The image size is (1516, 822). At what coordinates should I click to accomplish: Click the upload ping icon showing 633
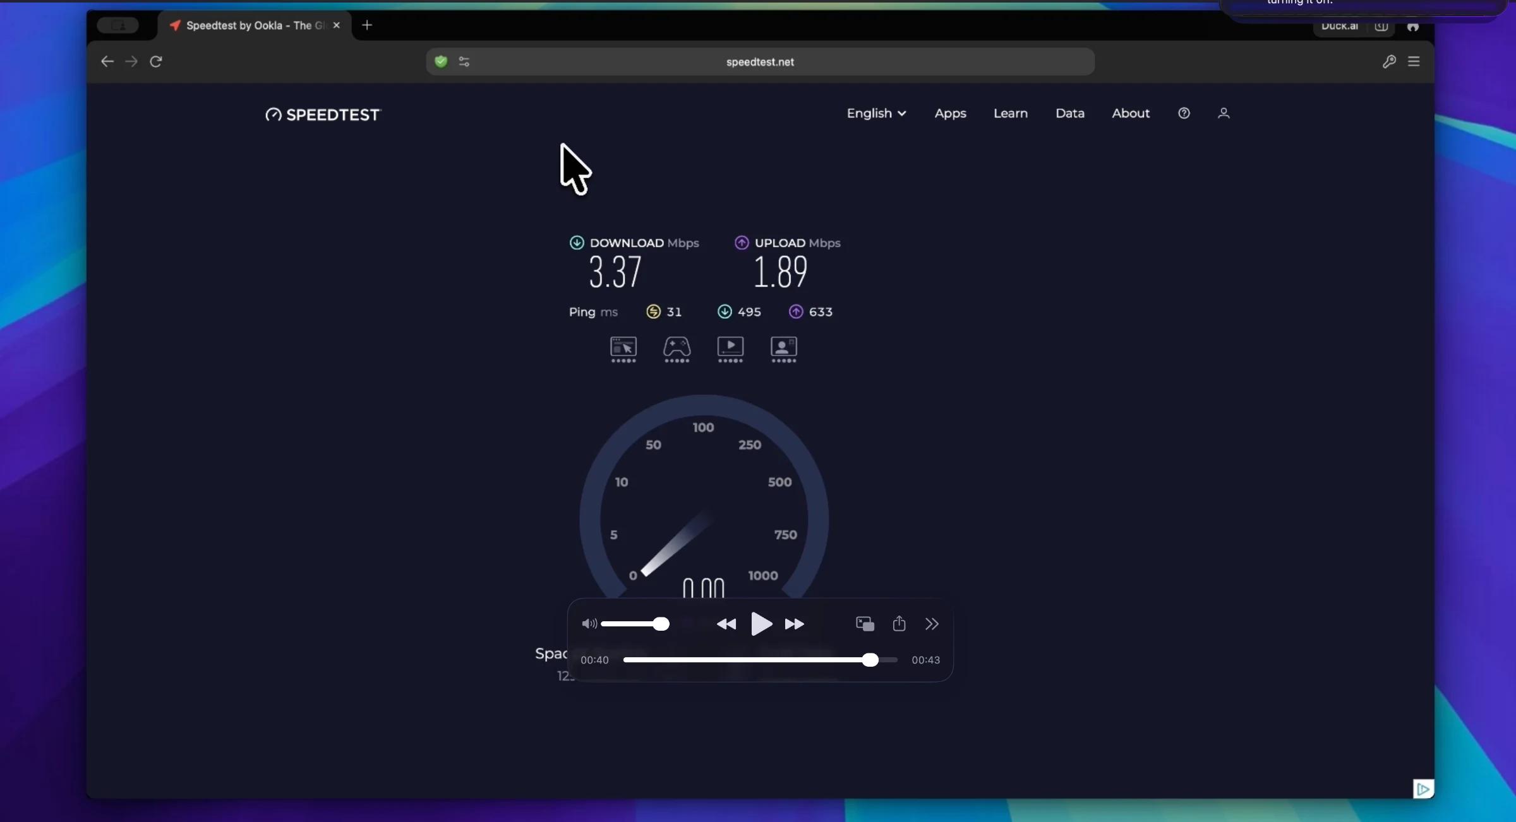pyautogui.click(x=796, y=311)
